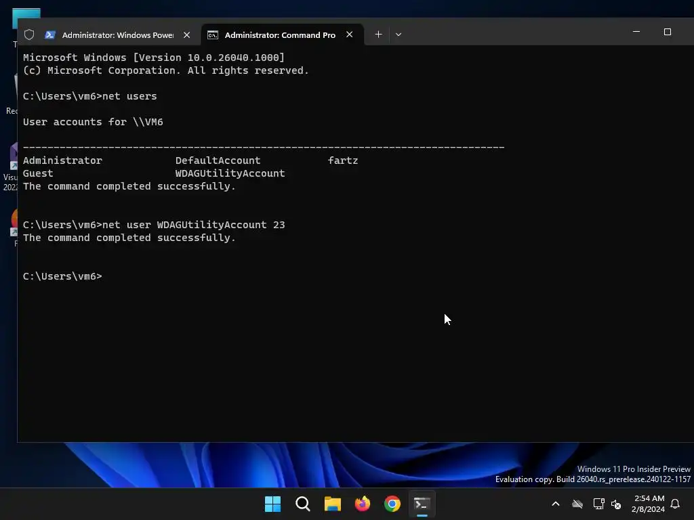Click the OneDrive cloud tray icon
Viewport: 694px width, 520px height.
(577, 504)
